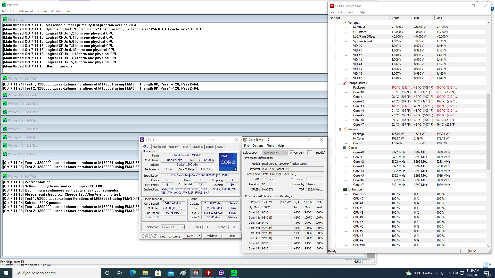Screen dimensions: 495x278
Task: Open Microsoft Edge from taskbar
Action: click(133, 273)
